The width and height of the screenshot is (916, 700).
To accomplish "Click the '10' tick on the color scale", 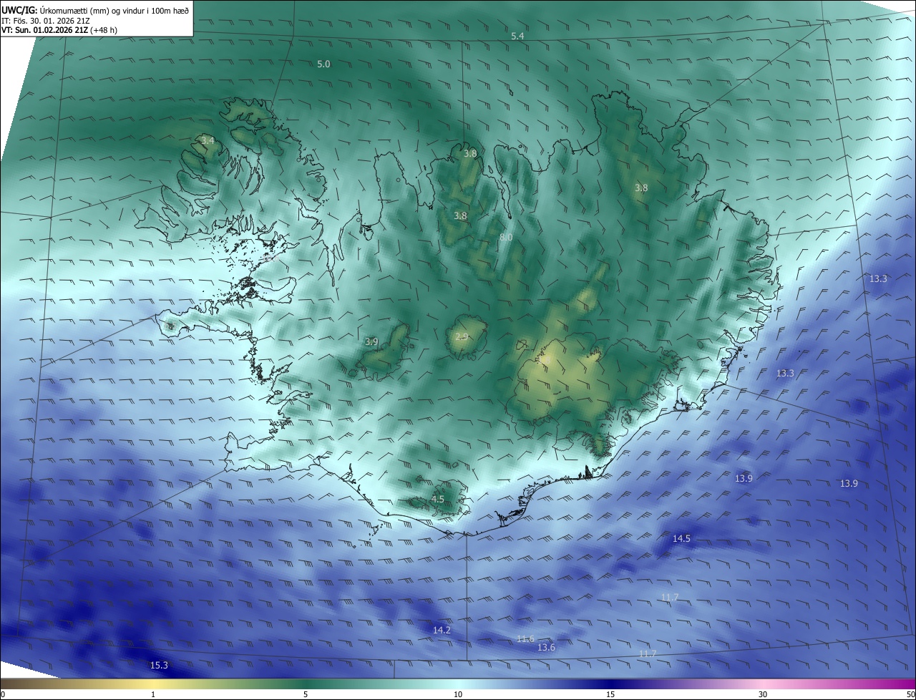I will [x=458, y=694].
